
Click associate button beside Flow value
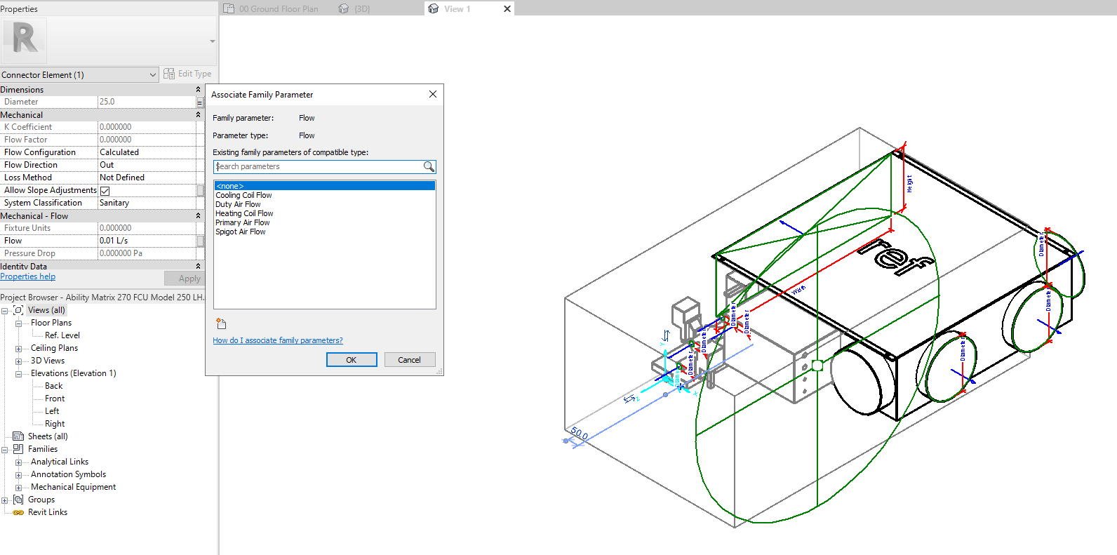click(200, 241)
